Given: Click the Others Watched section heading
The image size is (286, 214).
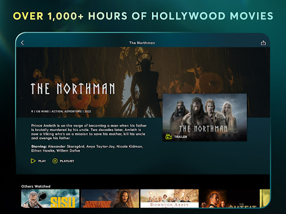Looking at the screenshot, I should point(36,186).
